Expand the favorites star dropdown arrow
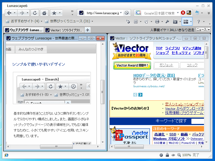 pyautogui.click(x=60, y=13)
